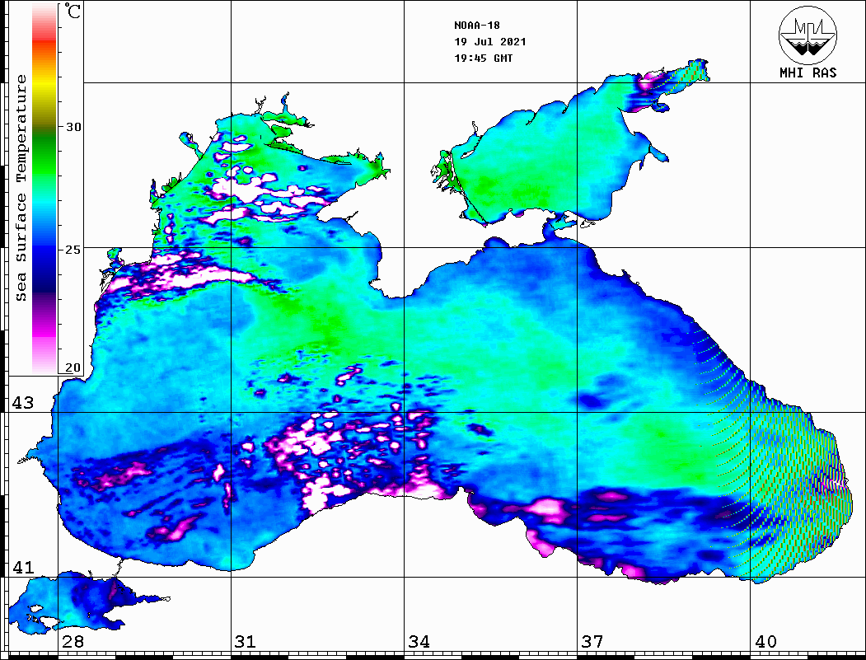Click the '25' tick on the color scale
The image size is (866, 660).
point(73,250)
